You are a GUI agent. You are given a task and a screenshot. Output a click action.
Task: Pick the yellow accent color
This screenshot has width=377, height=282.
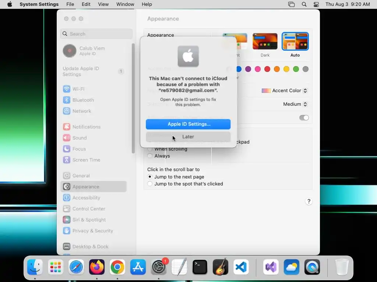286,69
